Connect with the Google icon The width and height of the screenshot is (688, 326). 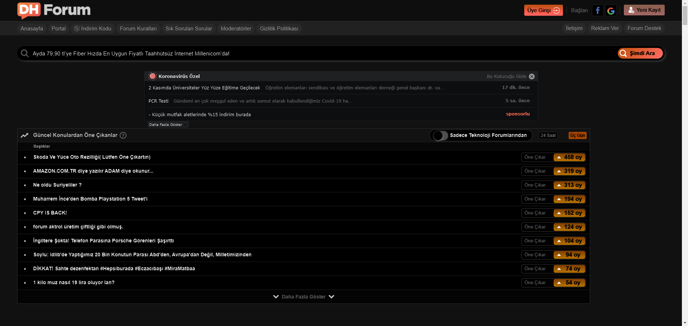[611, 11]
